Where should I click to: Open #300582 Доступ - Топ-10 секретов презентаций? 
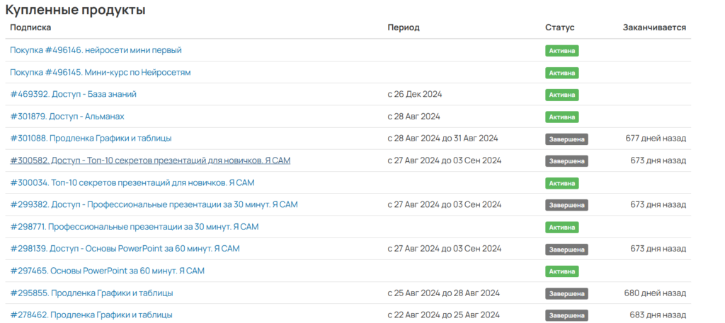(x=150, y=160)
